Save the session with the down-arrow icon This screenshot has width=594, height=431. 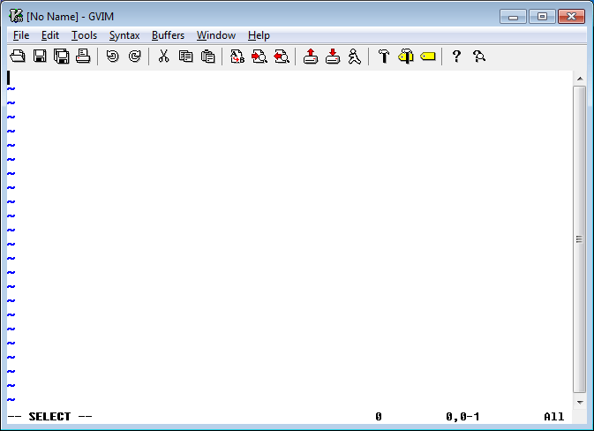click(x=333, y=57)
